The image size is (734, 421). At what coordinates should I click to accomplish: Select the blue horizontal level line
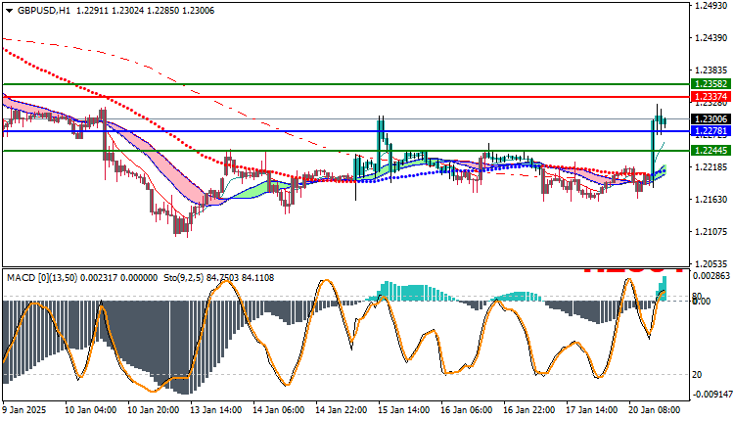point(346,131)
